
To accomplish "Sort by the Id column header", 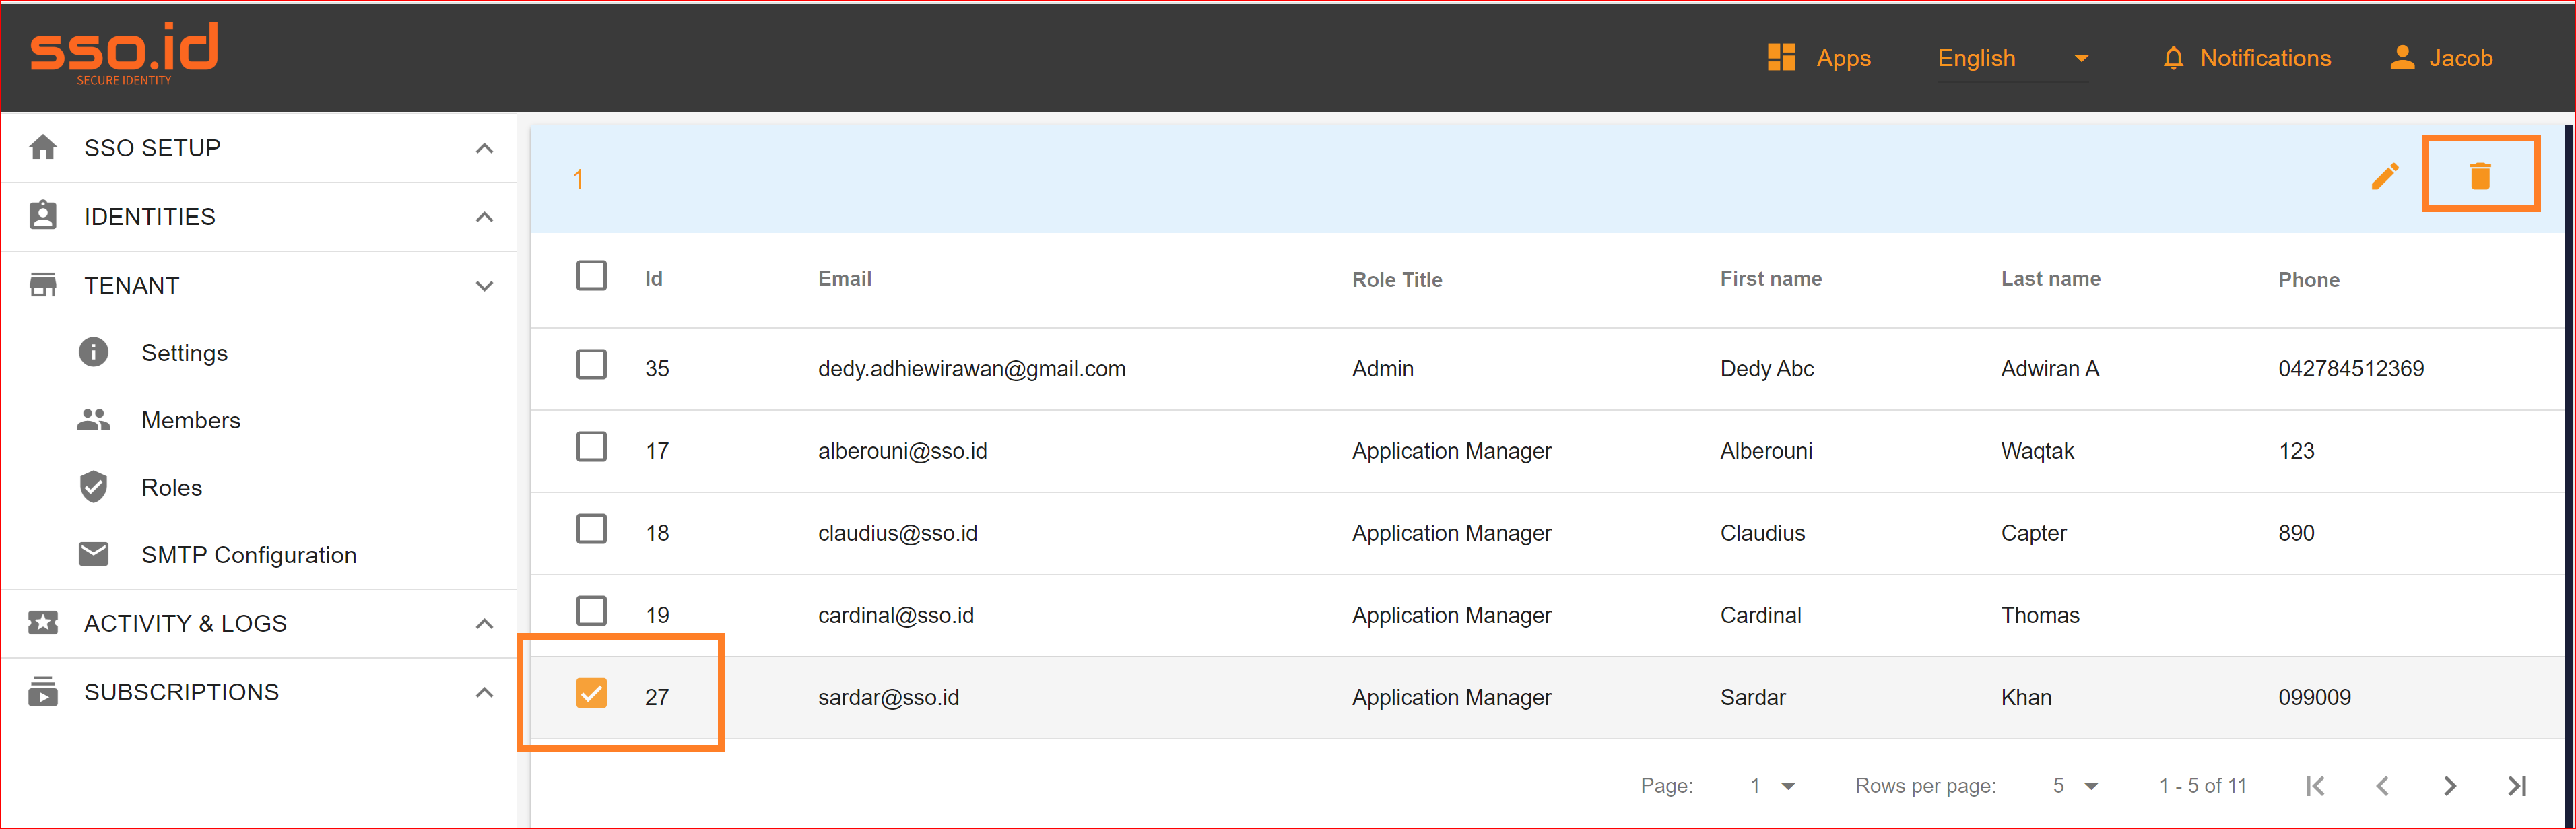I will click(653, 279).
